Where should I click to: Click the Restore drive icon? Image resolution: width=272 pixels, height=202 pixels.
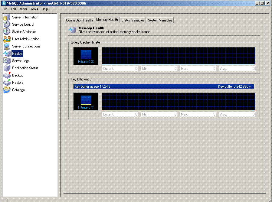pos(7,83)
